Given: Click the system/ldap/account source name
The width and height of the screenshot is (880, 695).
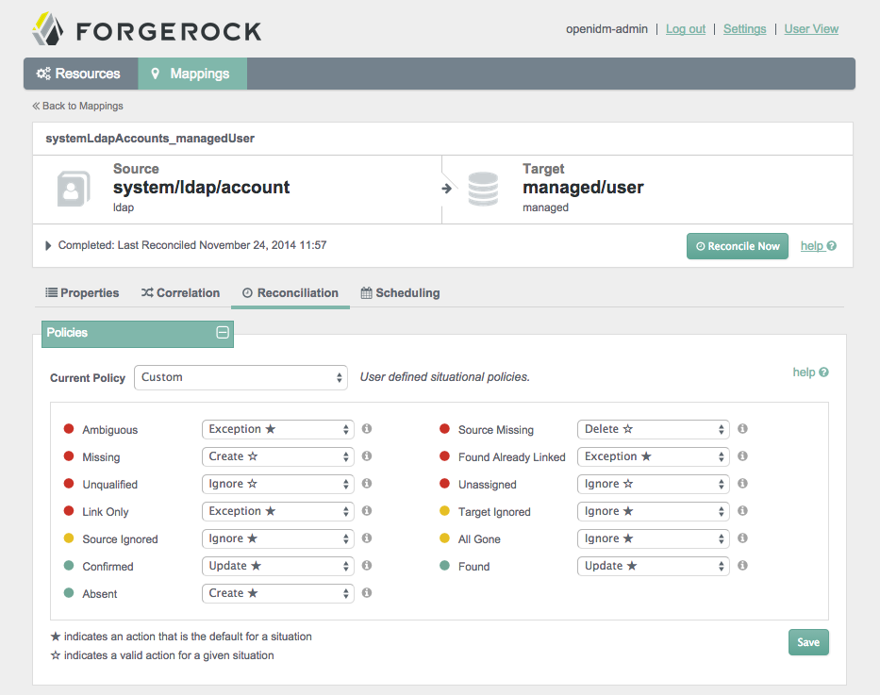Looking at the screenshot, I should click(202, 188).
